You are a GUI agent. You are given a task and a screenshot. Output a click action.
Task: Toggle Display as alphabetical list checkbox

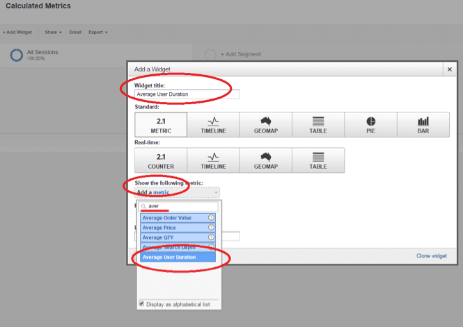click(x=143, y=303)
